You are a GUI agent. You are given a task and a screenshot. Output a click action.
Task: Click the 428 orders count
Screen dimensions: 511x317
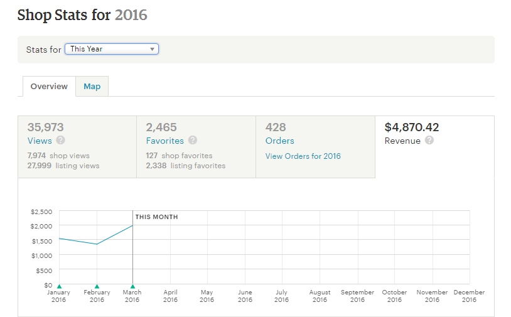276,127
